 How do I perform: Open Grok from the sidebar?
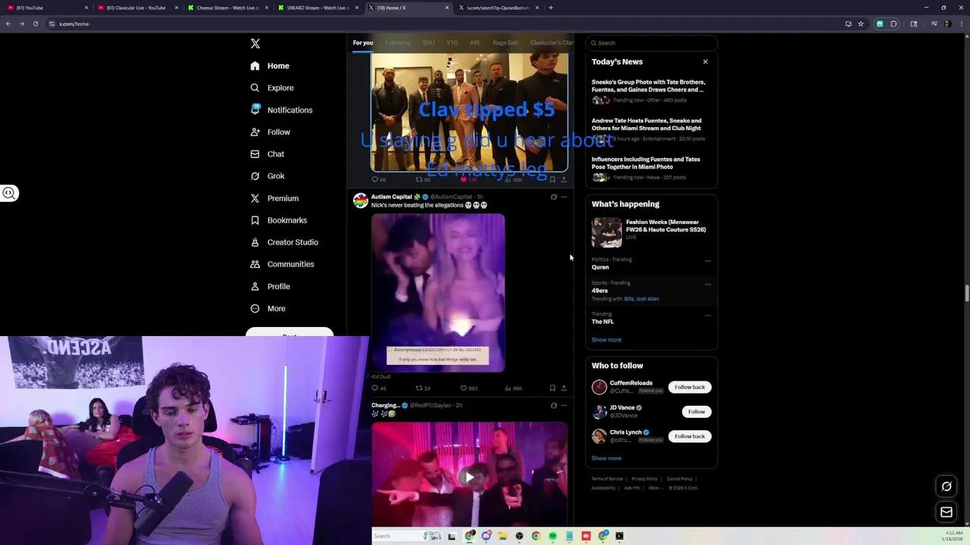pyautogui.click(x=267, y=176)
